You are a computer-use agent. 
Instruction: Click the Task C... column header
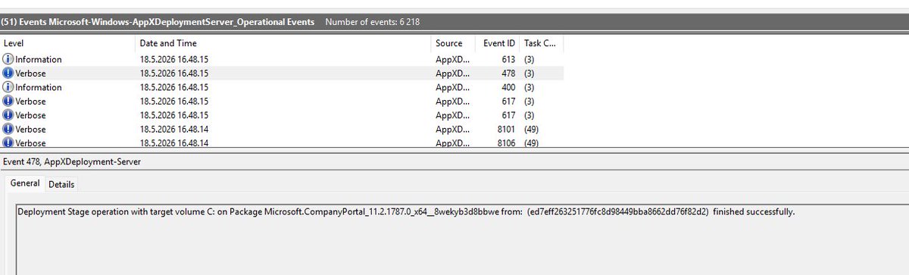(x=541, y=44)
